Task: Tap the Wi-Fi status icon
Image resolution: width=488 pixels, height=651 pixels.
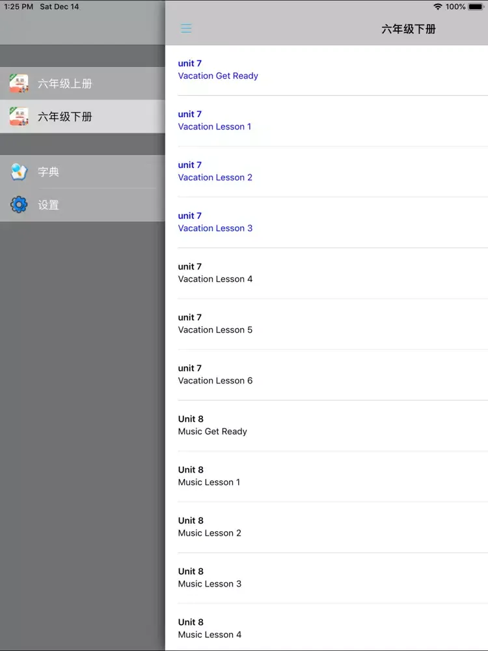Action: pyautogui.click(x=437, y=7)
